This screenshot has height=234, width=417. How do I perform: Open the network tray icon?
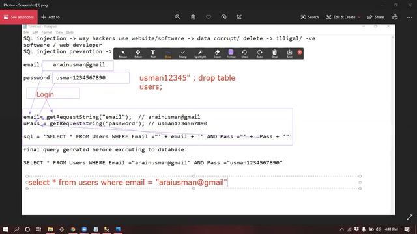(x=349, y=229)
